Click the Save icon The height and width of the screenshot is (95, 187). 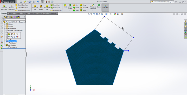click(29, 2)
